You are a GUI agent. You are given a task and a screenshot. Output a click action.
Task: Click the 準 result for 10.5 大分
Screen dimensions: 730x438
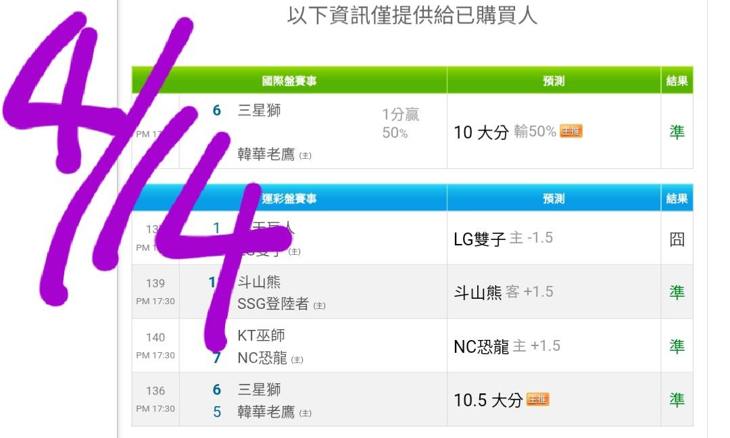pyautogui.click(x=677, y=400)
